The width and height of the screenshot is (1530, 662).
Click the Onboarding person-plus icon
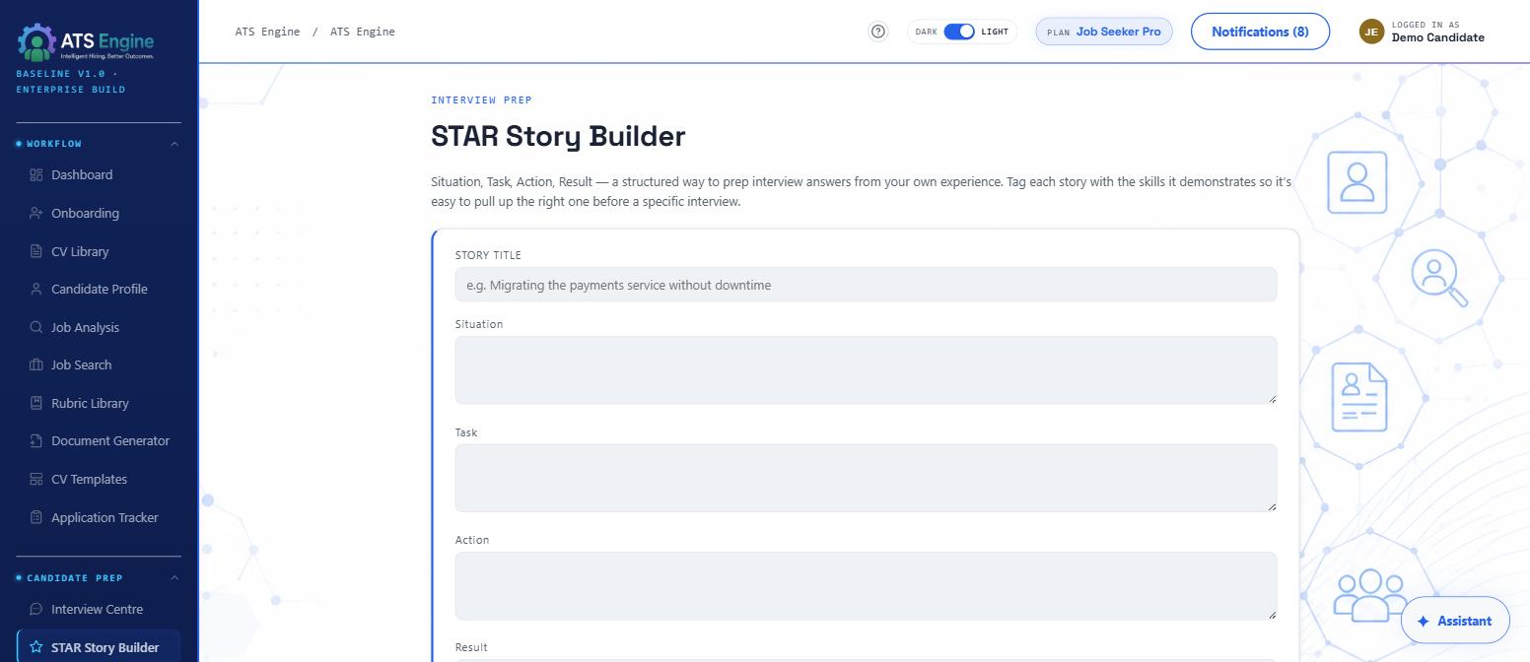[36, 213]
